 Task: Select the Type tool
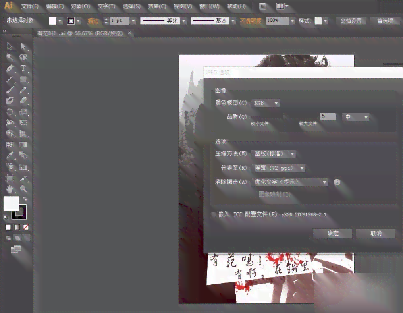point(23,68)
